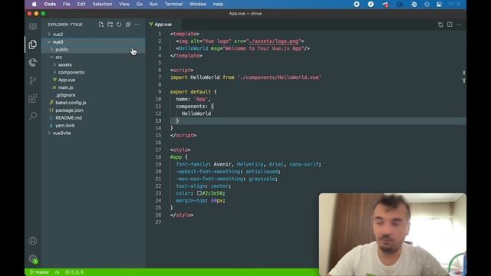Expand the vue3vite folder
Image resolution: width=491 pixels, height=276 pixels.
pyautogui.click(x=93, y=133)
